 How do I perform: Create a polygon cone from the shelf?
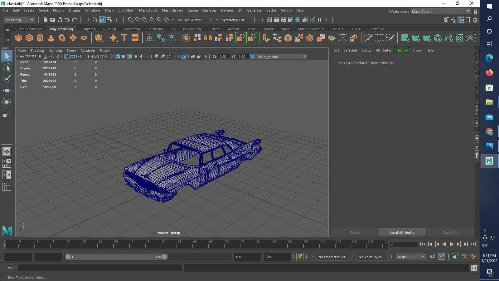[x=51, y=38]
